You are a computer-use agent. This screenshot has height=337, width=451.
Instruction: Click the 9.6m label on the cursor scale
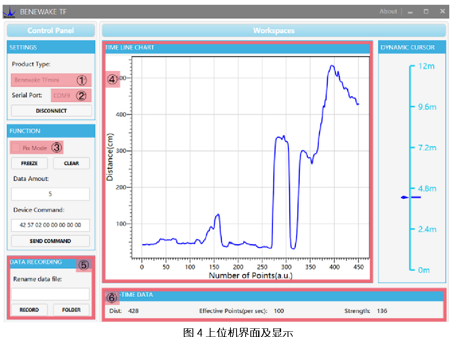[x=427, y=107]
